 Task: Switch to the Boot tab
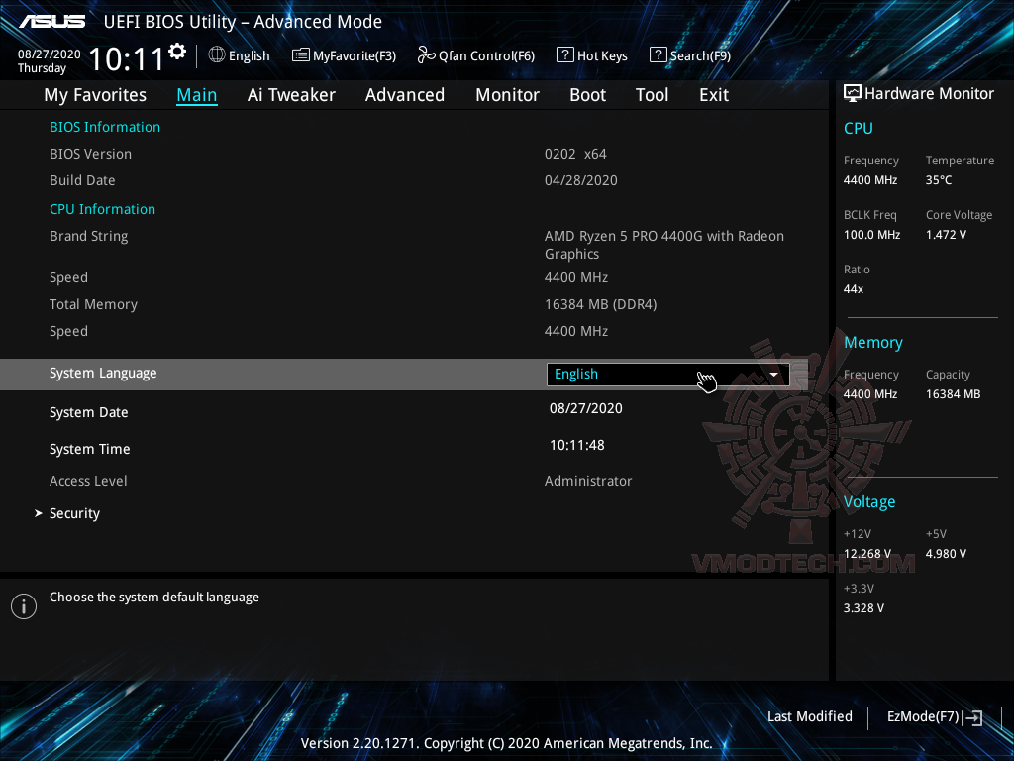(587, 95)
